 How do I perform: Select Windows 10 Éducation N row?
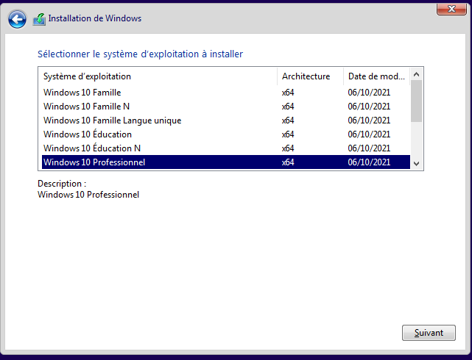[x=226, y=148]
